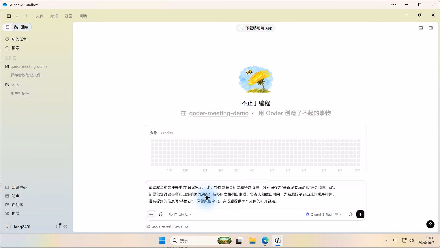The image size is (440, 248).
Task: Select the 通用 mode pill
Action: click(21, 27)
